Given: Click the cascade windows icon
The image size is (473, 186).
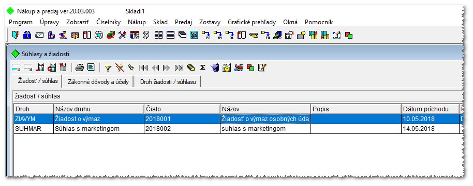Looking at the screenshot, I should [182, 35].
